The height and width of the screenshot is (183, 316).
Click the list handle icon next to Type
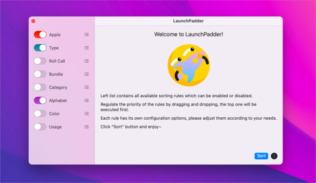point(87,48)
